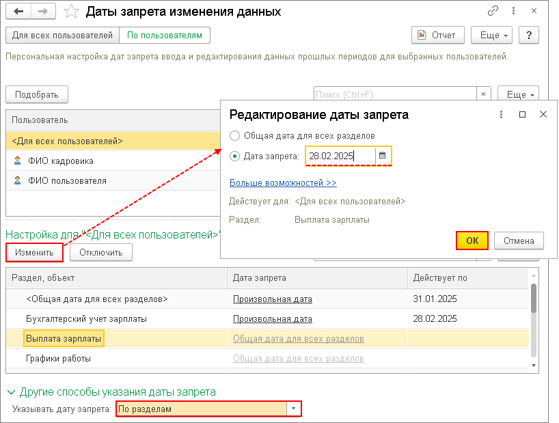Add form to favorites with star icon
Screen dimensions: 559x423
[x=71, y=12]
